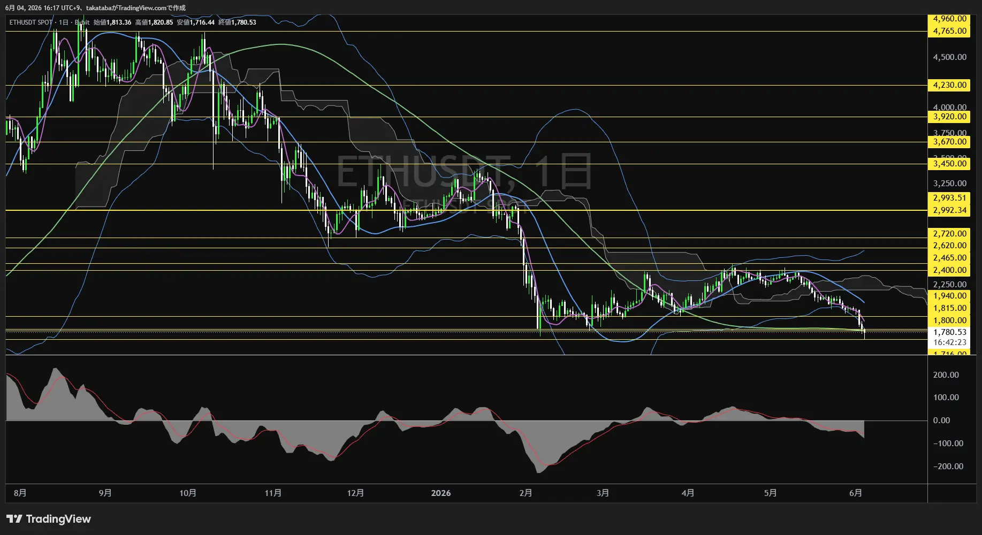Click the 6月 date label on time axis
This screenshot has height=535, width=982.
click(x=856, y=493)
